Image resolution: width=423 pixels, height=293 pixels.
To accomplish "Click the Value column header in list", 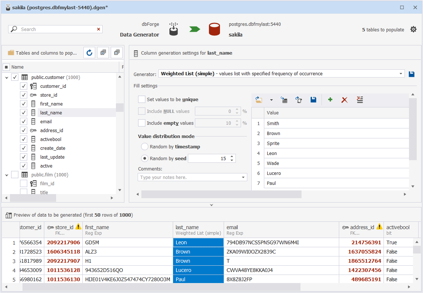I will pos(337,113).
